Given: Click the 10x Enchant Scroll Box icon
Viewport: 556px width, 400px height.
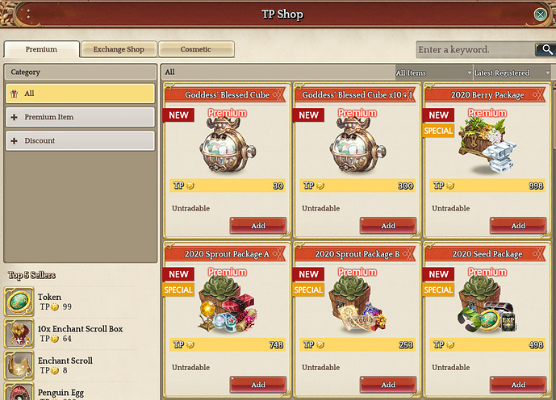Looking at the screenshot, I should pyautogui.click(x=19, y=333).
